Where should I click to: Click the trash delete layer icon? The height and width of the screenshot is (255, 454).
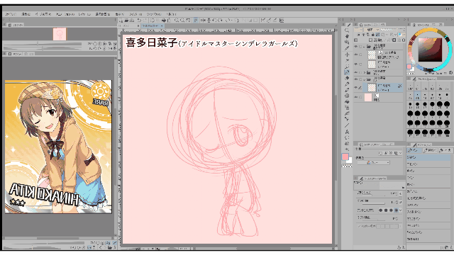[x=404, y=40]
